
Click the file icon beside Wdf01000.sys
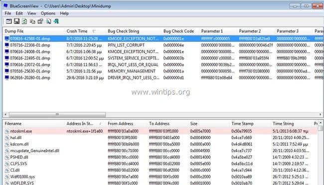click(x=7, y=177)
